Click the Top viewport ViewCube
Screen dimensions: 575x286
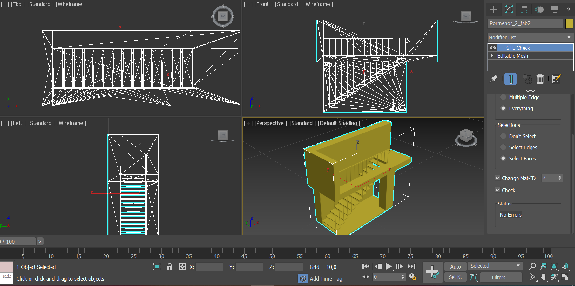[223, 16]
